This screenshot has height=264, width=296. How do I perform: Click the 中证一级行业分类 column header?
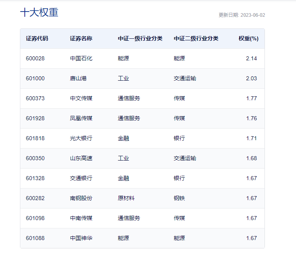tap(140, 39)
